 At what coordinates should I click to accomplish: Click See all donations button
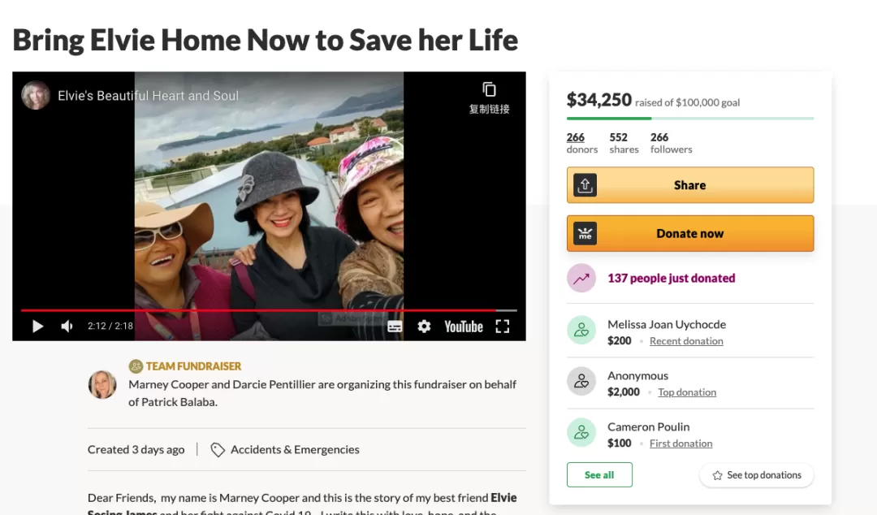click(x=599, y=474)
